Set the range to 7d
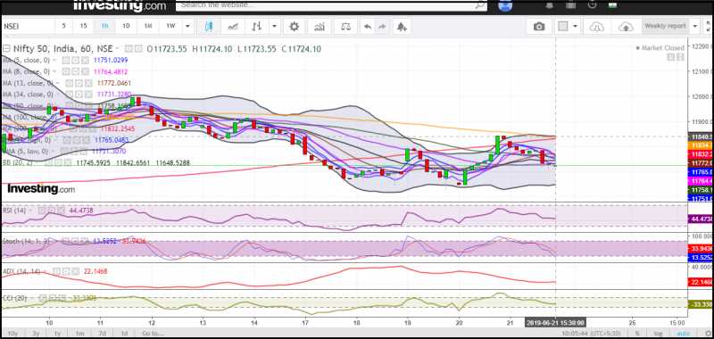The image size is (714, 339). click(x=103, y=334)
